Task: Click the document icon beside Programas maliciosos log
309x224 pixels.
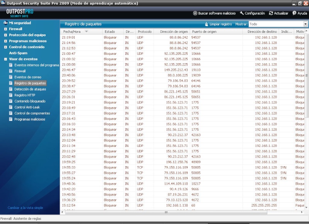Action: tap(11, 119)
